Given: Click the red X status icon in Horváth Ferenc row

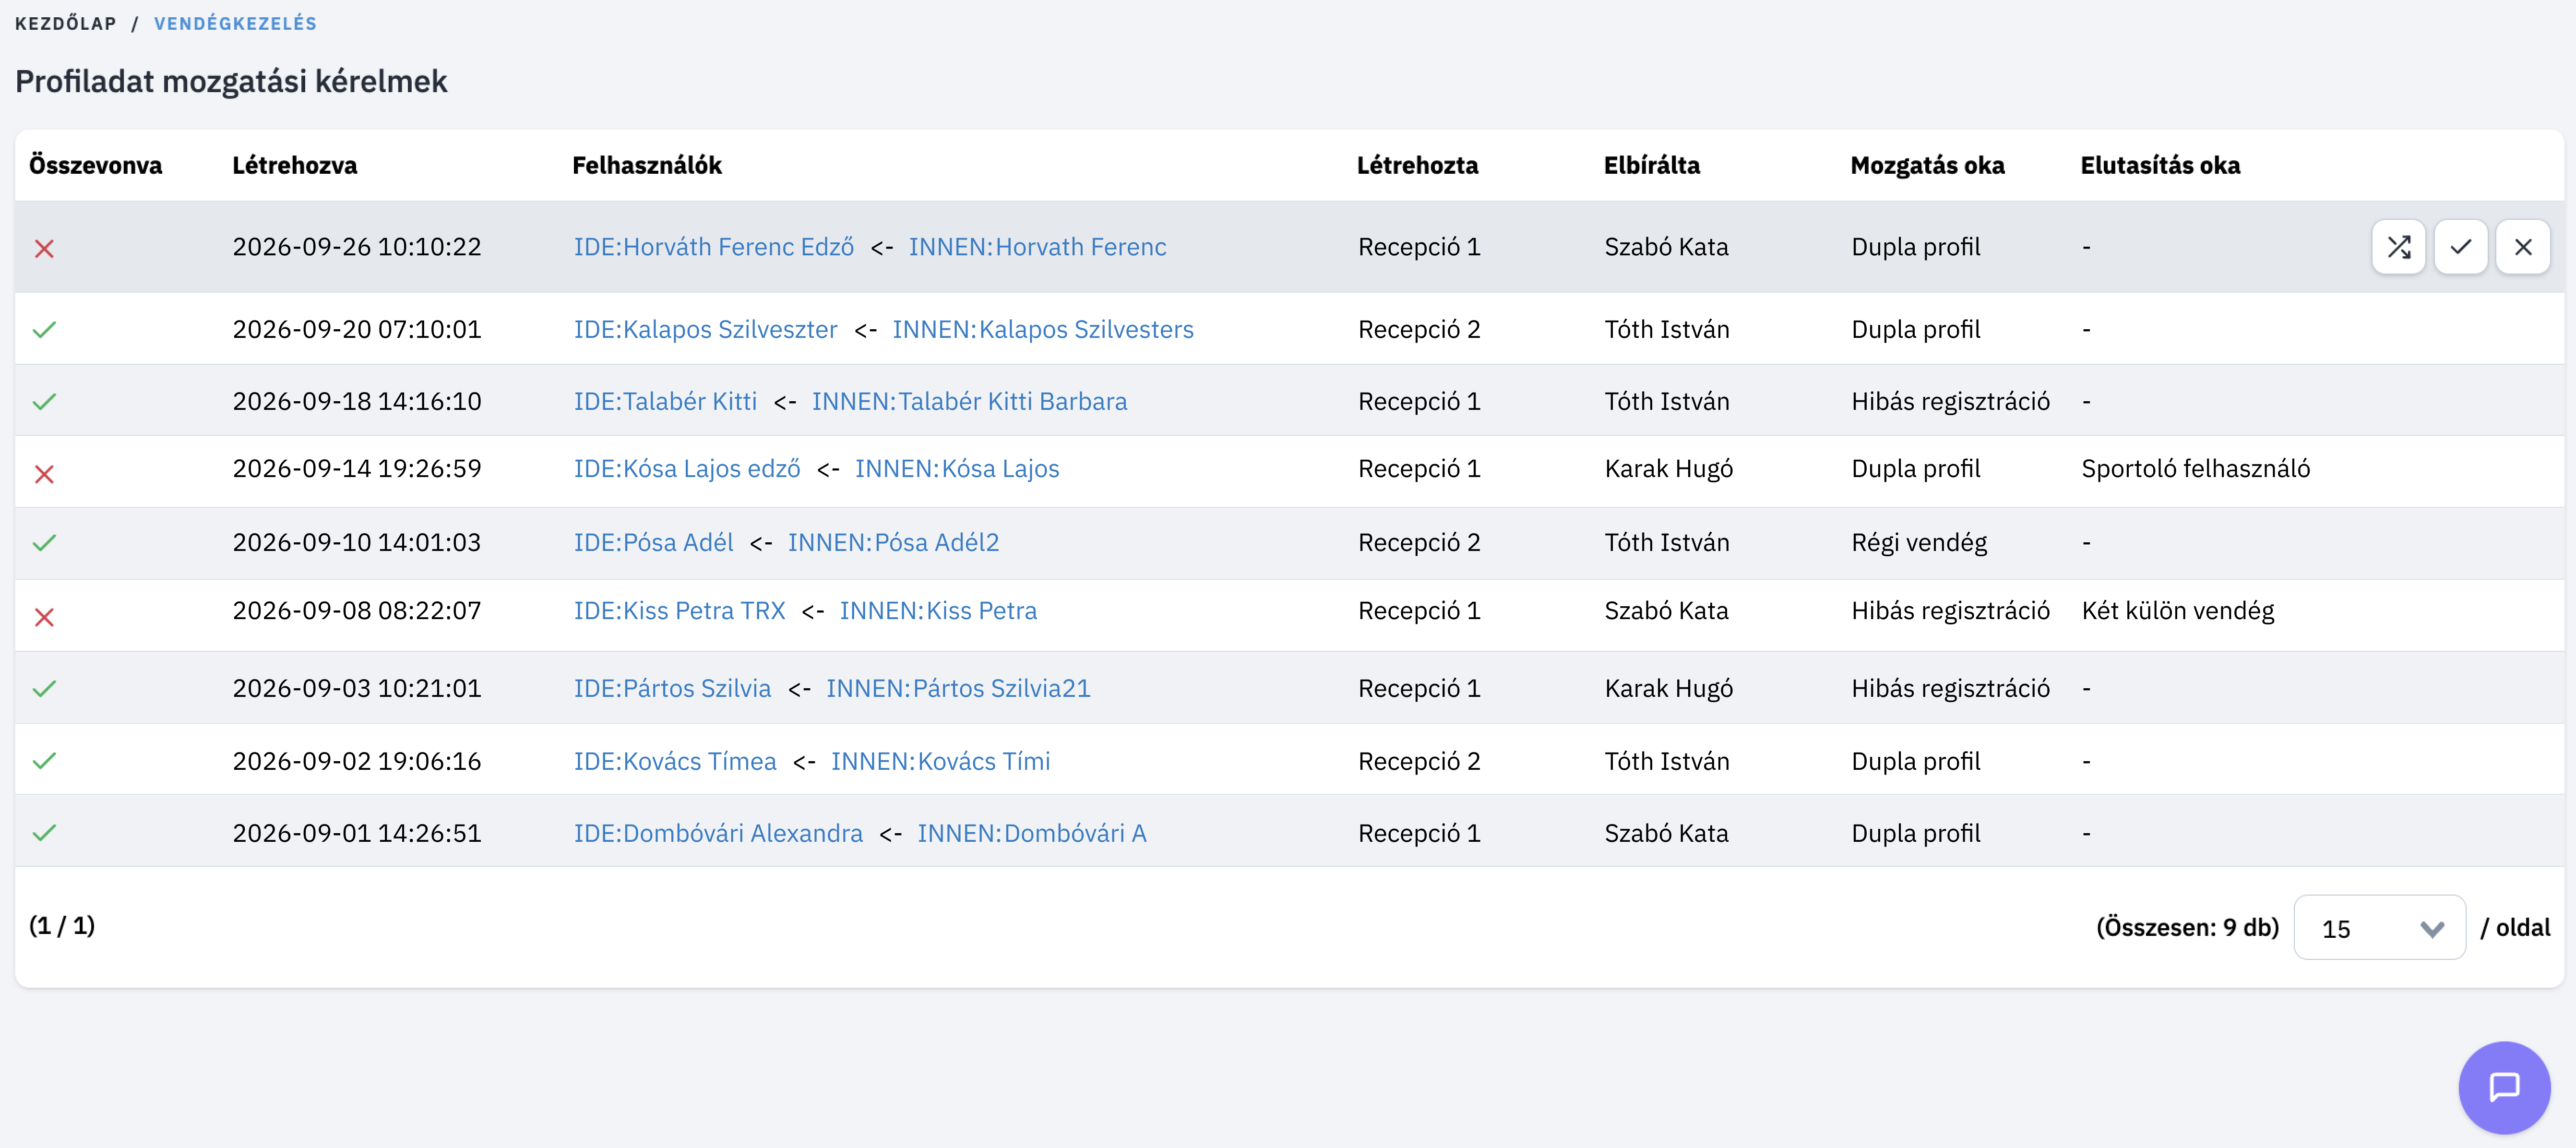Looking at the screenshot, I should click(44, 248).
